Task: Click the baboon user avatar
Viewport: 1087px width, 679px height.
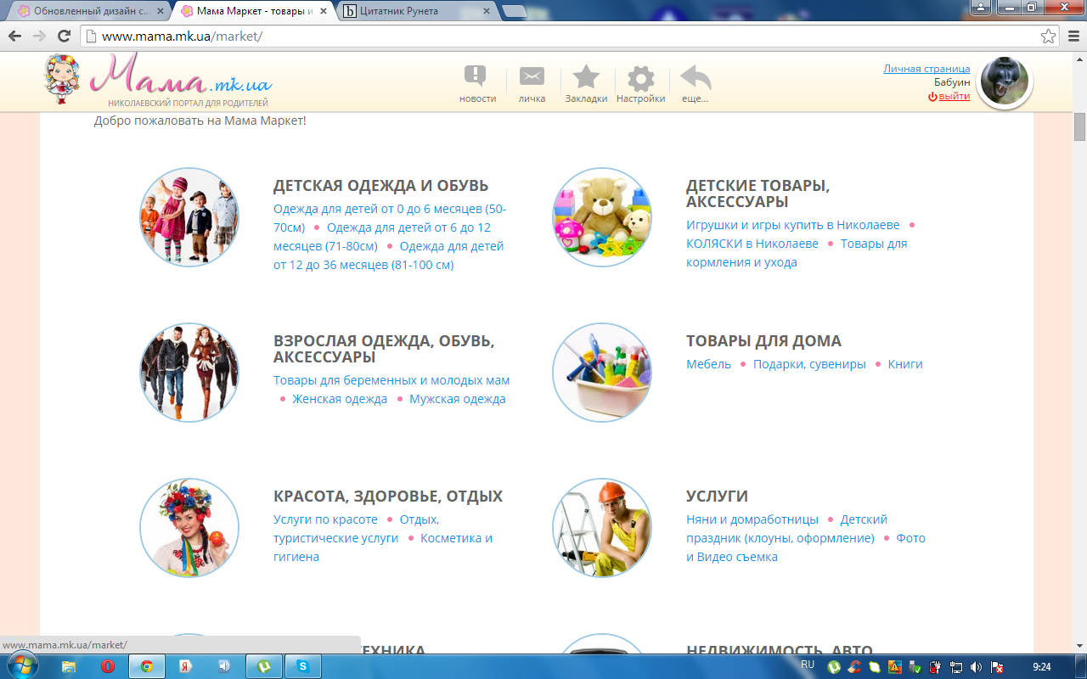Action: tap(1005, 82)
